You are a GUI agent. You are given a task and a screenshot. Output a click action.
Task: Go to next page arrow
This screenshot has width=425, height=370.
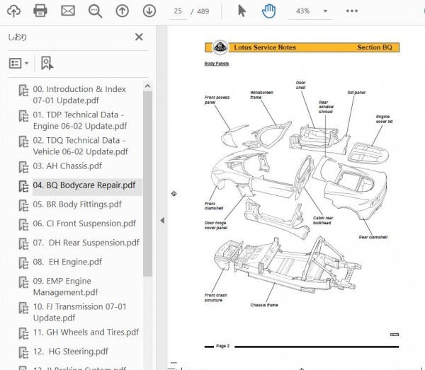tap(149, 11)
